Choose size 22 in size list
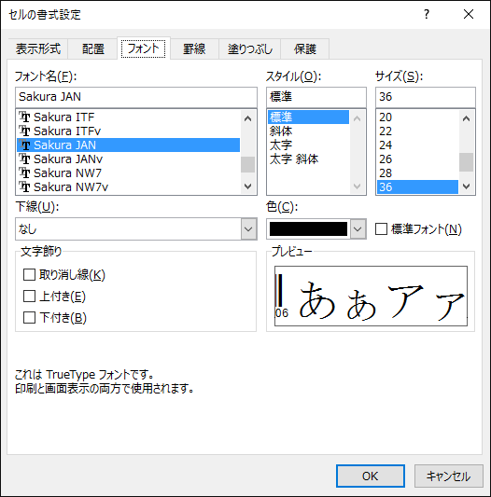The image size is (491, 497). (x=417, y=131)
